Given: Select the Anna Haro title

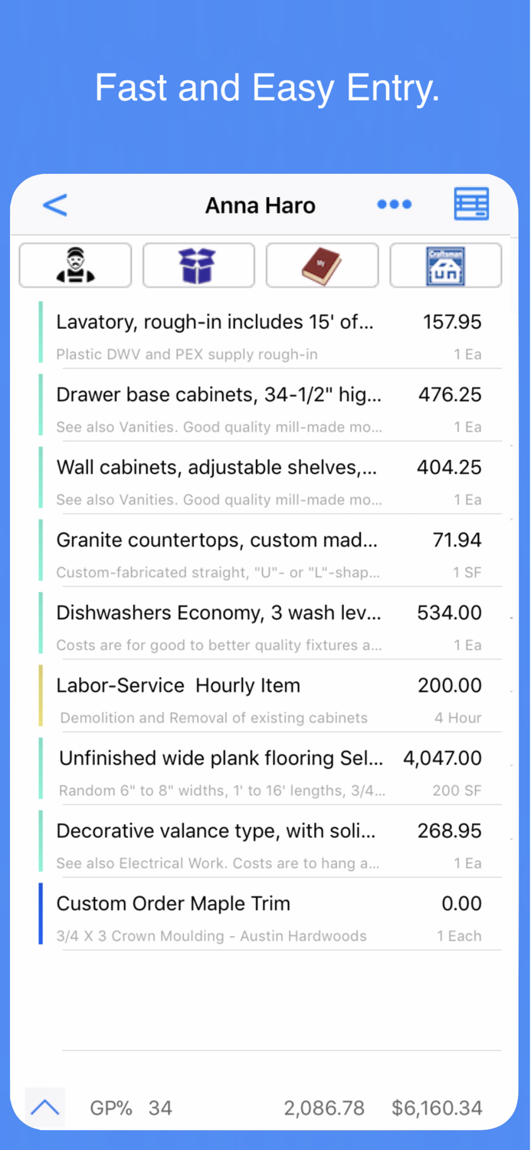Looking at the screenshot, I should tap(260, 205).
